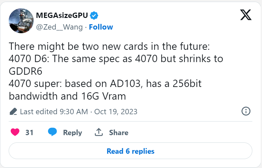Viewport: 262px width, 168px height.
Task: Open Last edited 9:30 AM timestamp
Action: 54,112
